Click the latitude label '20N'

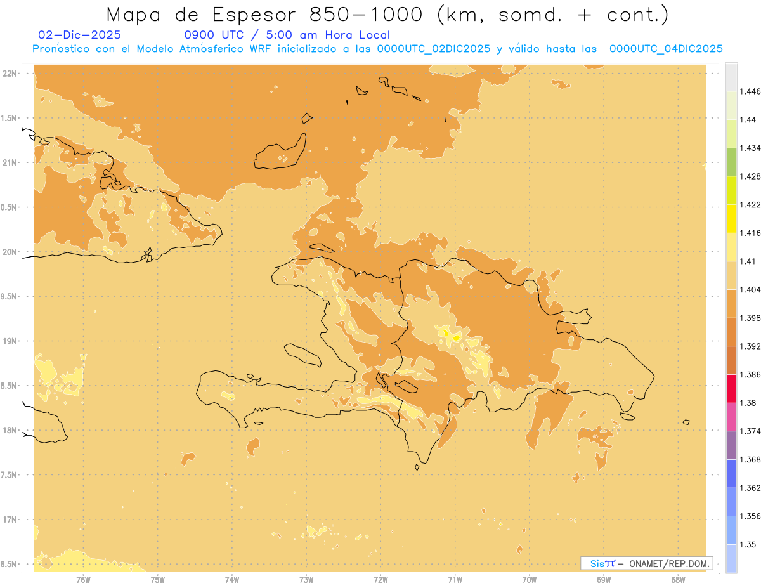(10, 252)
